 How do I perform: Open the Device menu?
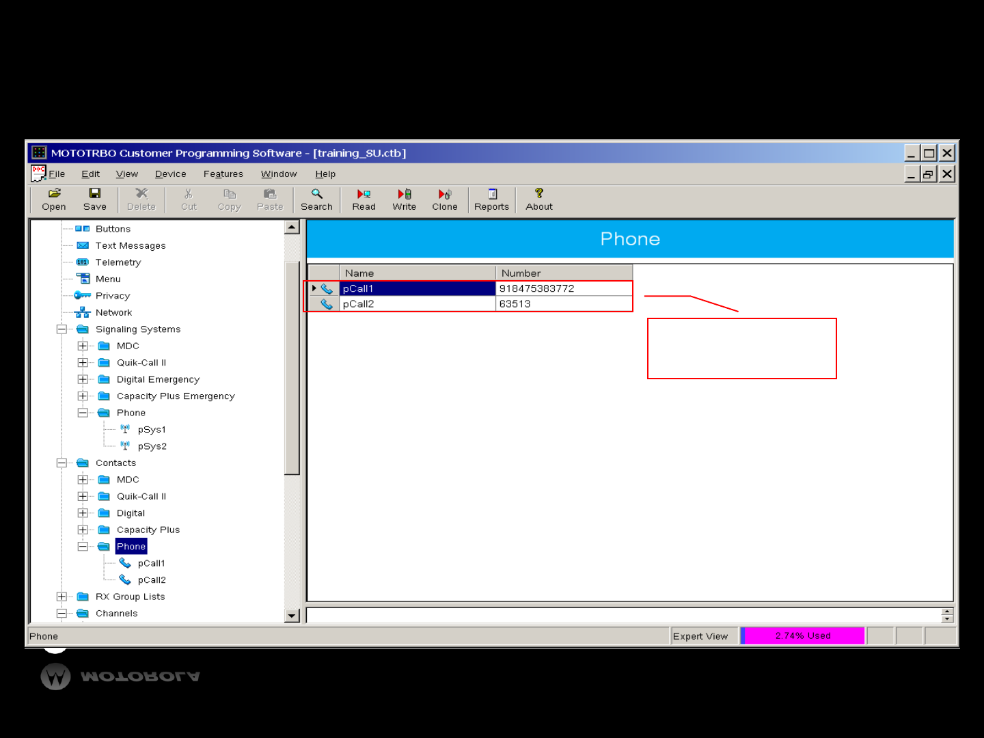(171, 174)
